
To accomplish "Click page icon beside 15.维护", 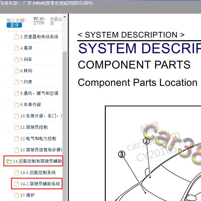I will click(x=17, y=195).
